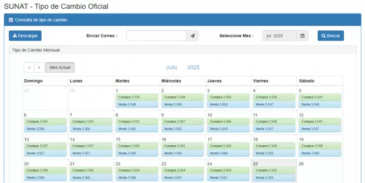Click Compra 3.558 on Sunday July 20

[x=45, y=170]
